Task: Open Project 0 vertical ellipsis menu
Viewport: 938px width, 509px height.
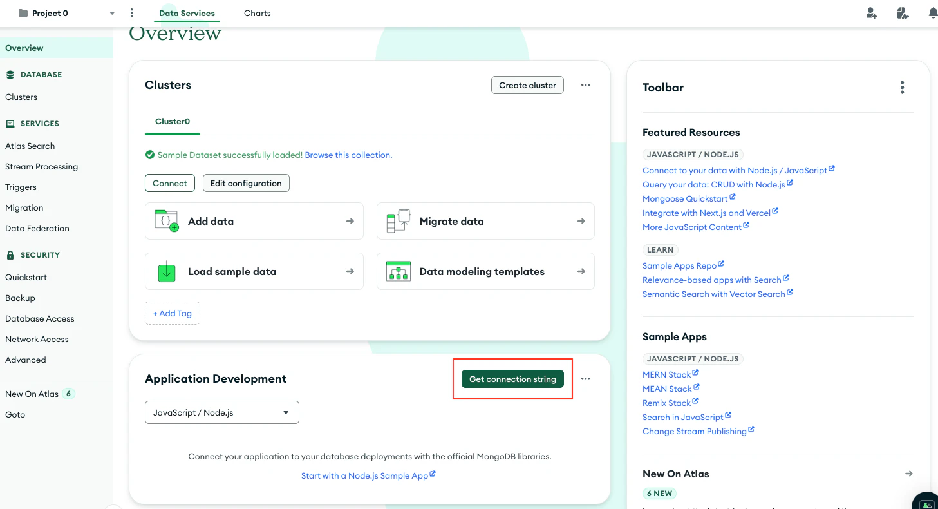Action: 132,13
